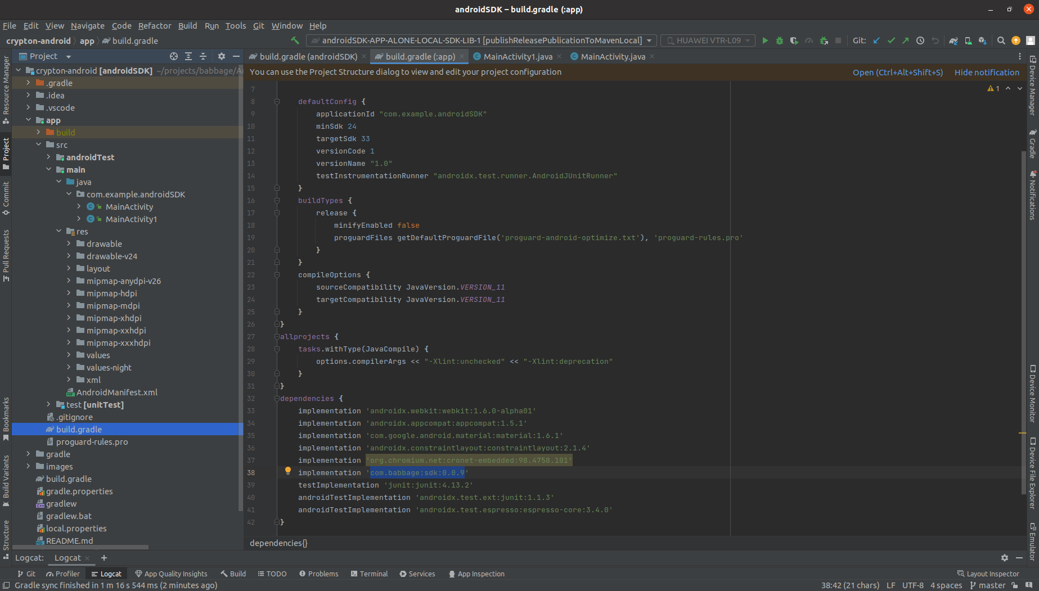Stop the running application

click(838, 40)
